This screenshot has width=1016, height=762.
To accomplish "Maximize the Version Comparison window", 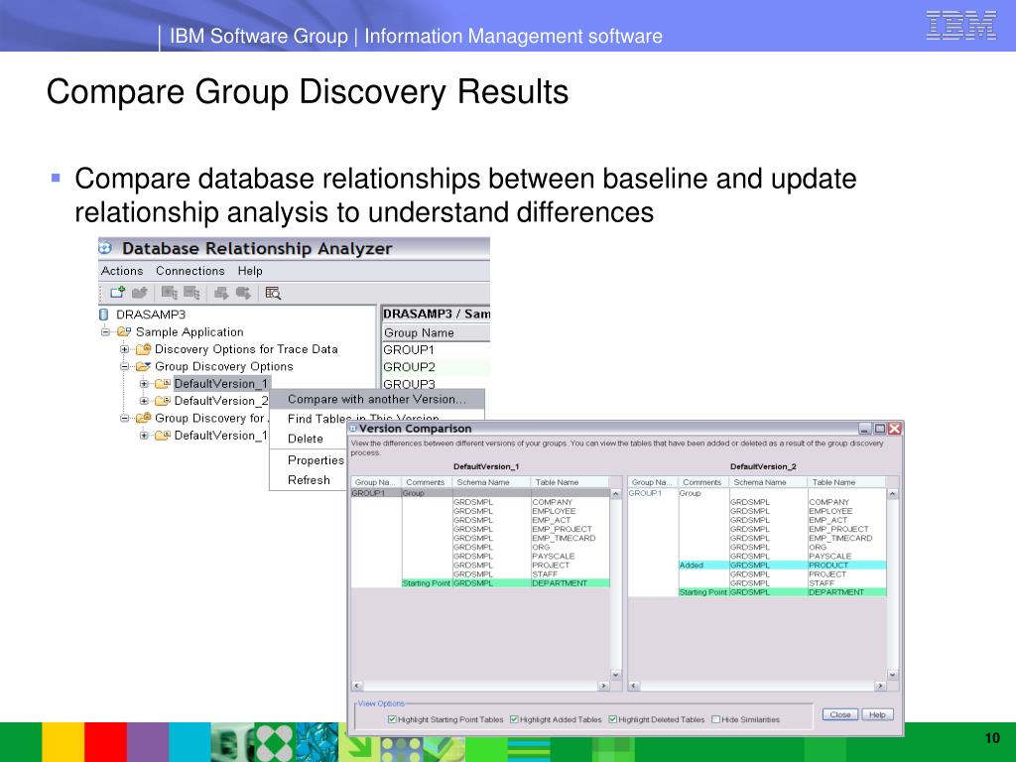I will tap(880, 429).
